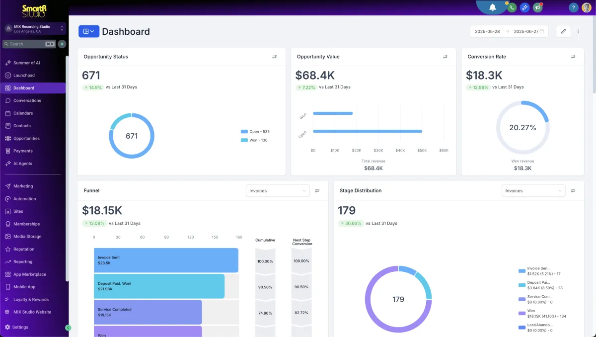This screenshot has width=596, height=337.
Task: Open the notifications bell icon
Action: 492,6
